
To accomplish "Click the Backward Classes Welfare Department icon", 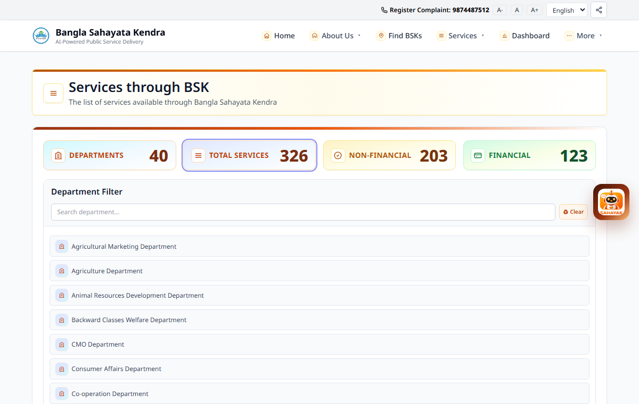I will [62, 319].
